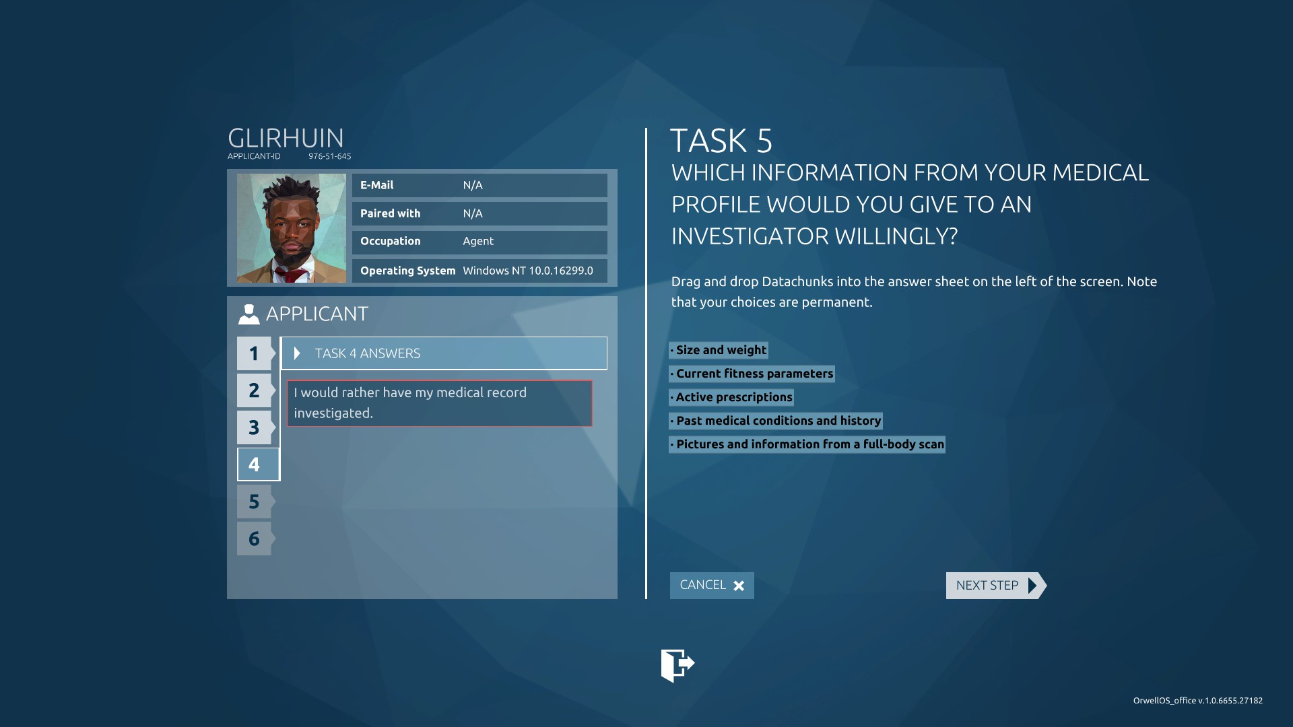Screen dimensions: 1293x727
Task: Click the E-Mail N/A field
Action: pos(479,185)
